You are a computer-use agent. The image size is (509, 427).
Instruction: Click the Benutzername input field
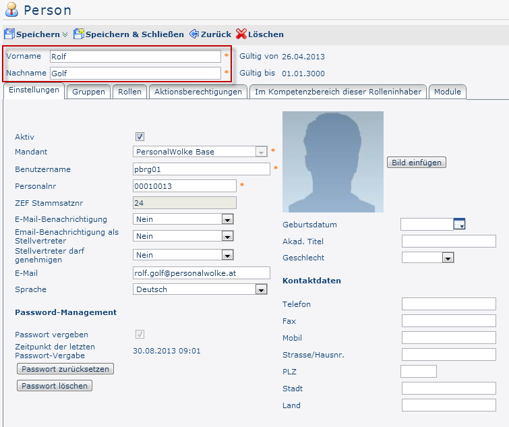[202, 169]
